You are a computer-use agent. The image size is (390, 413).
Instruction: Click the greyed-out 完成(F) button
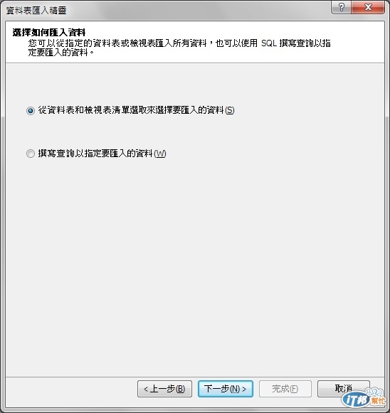285,389
